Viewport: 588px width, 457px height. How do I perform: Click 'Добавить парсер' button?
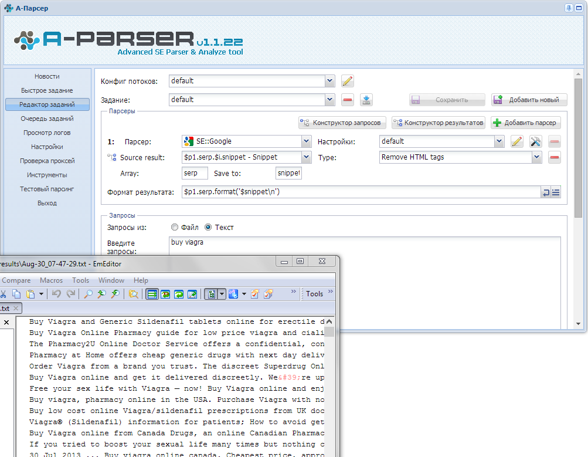(x=526, y=123)
